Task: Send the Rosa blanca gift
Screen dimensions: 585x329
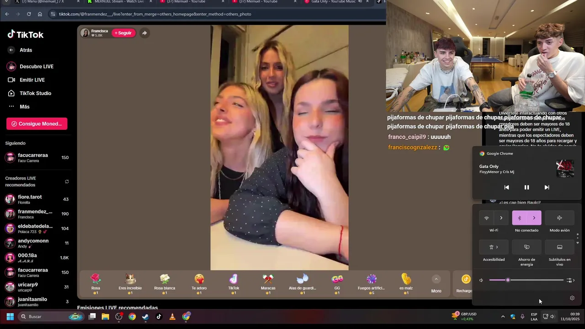Action: pos(165,284)
